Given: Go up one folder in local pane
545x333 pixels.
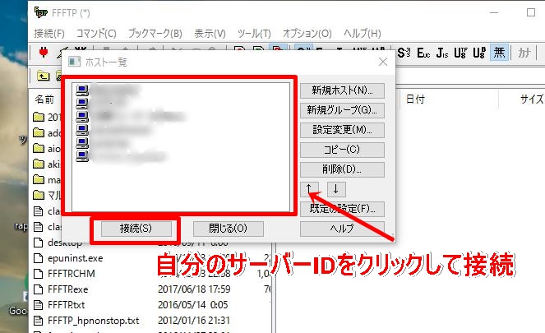Looking at the screenshot, I should click(43, 75).
